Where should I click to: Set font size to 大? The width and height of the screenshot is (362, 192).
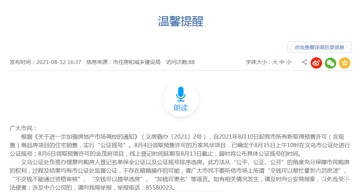pos(275,62)
